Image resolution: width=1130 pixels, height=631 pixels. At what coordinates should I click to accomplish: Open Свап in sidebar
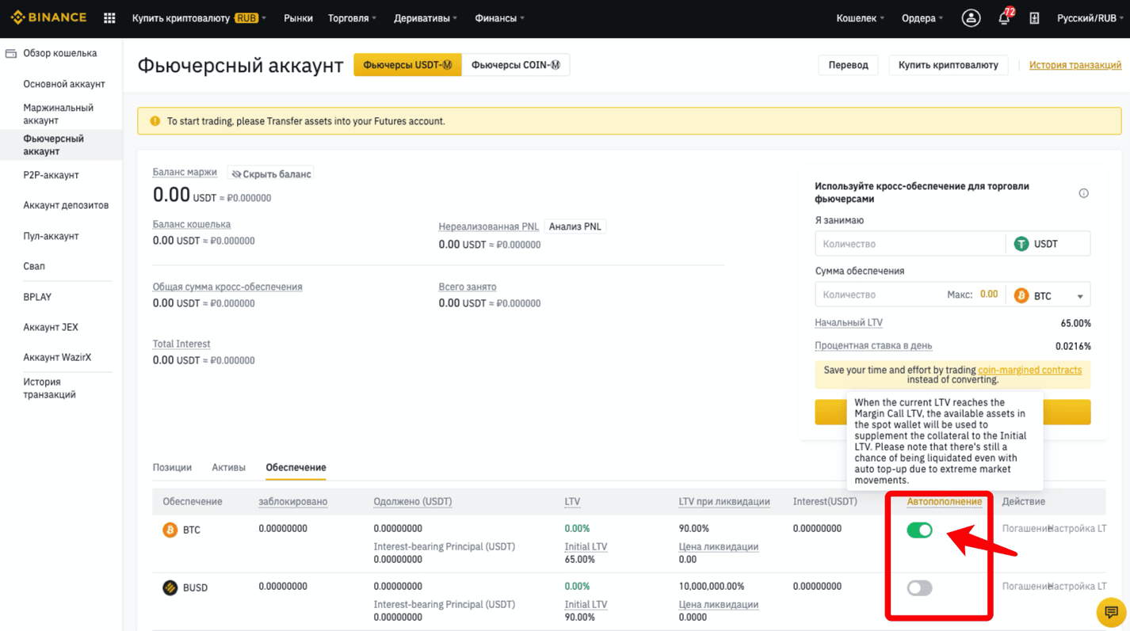coord(34,266)
